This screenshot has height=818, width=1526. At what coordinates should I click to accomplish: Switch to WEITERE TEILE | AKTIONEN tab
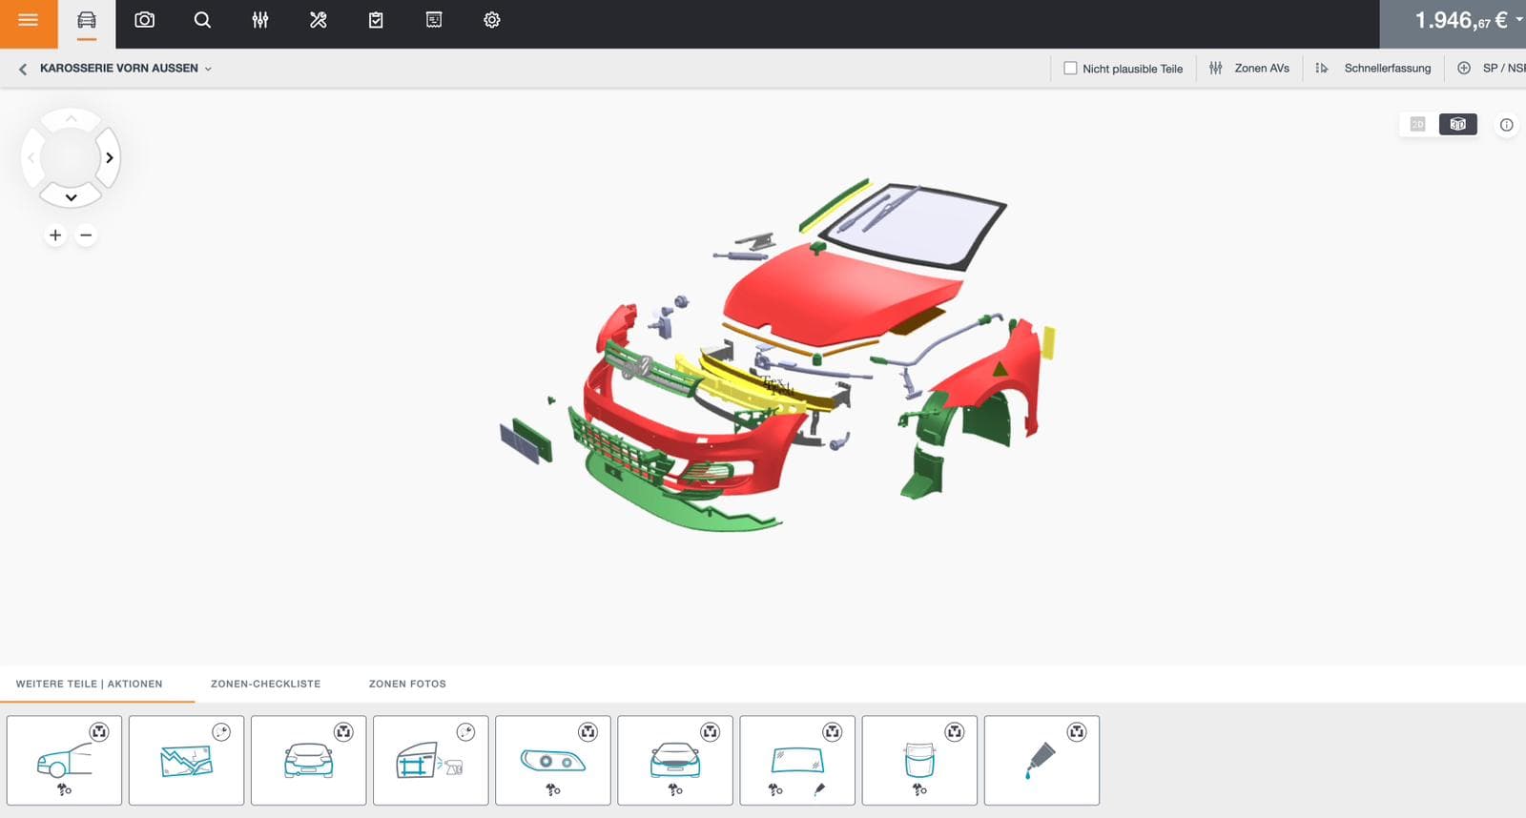tap(89, 684)
